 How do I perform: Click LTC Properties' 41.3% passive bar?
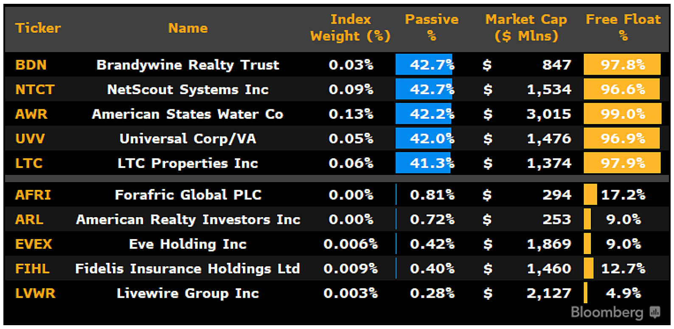[423, 163]
